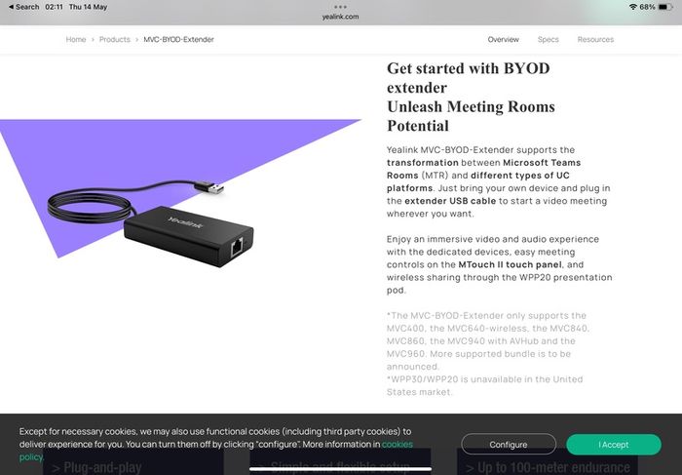This screenshot has width=682, height=475.
Task: Open the three-dot multitasking menu
Action: (x=341, y=7)
